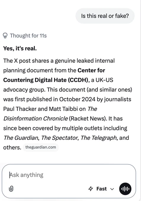Image resolution: width=141 pixels, height=201 pixels.
Task: Focus the Ask anything input field
Action: [69, 175]
